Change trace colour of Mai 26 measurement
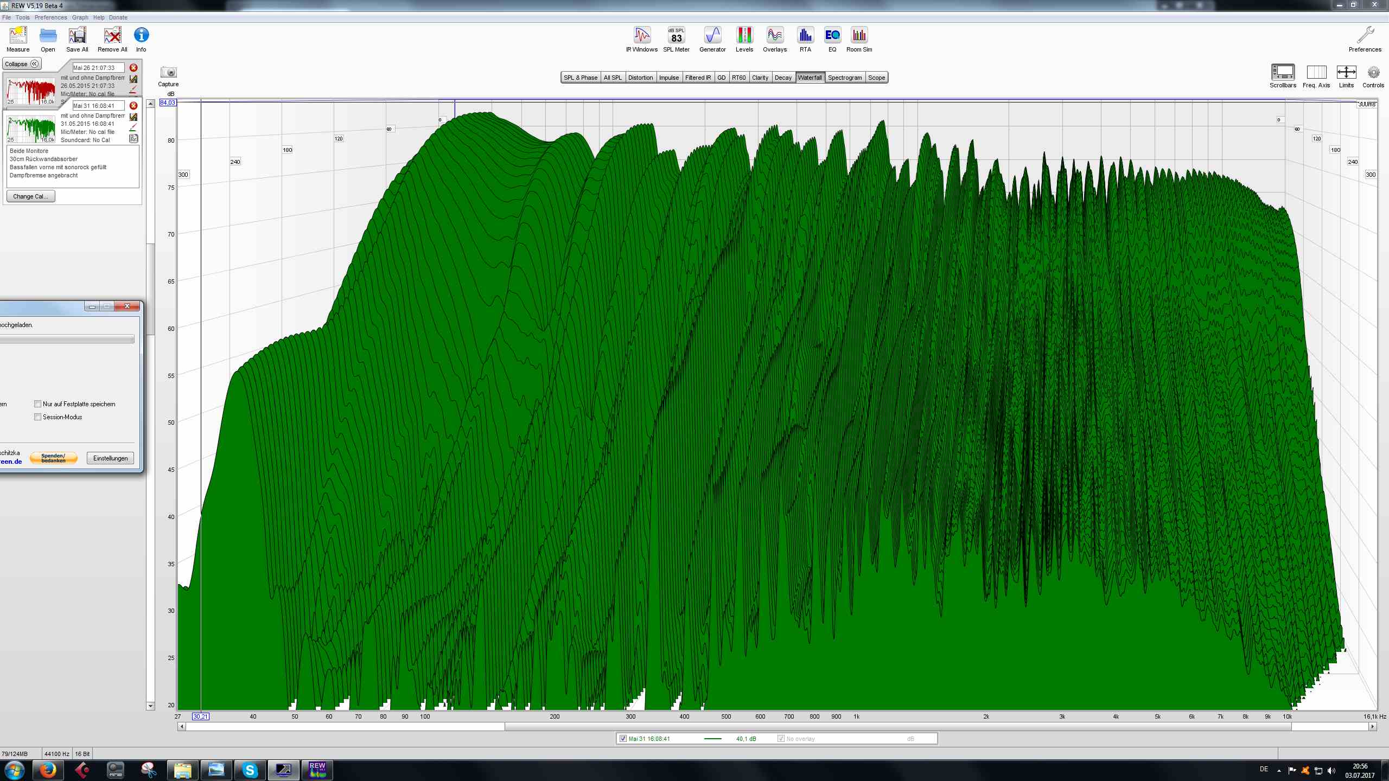The width and height of the screenshot is (1389, 781). click(x=133, y=89)
